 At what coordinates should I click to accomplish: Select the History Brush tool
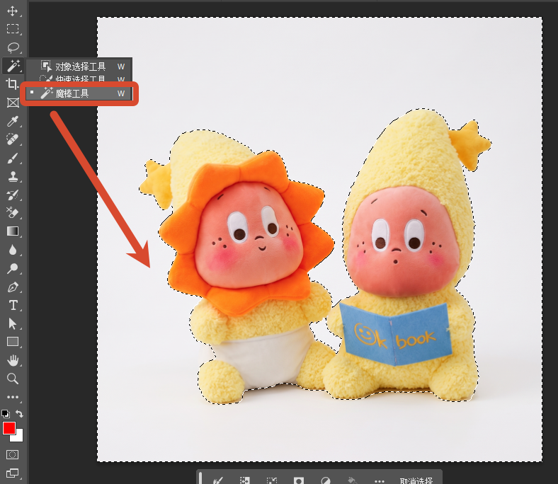point(13,195)
